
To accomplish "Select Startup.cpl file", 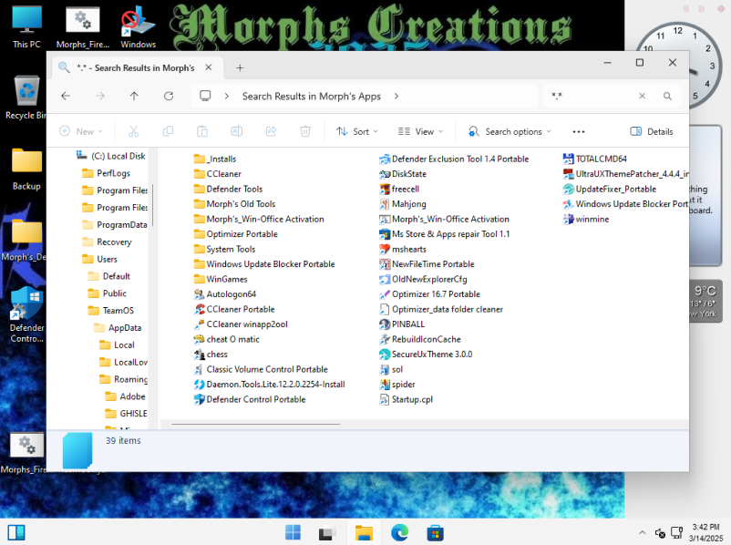I will click(x=406, y=399).
